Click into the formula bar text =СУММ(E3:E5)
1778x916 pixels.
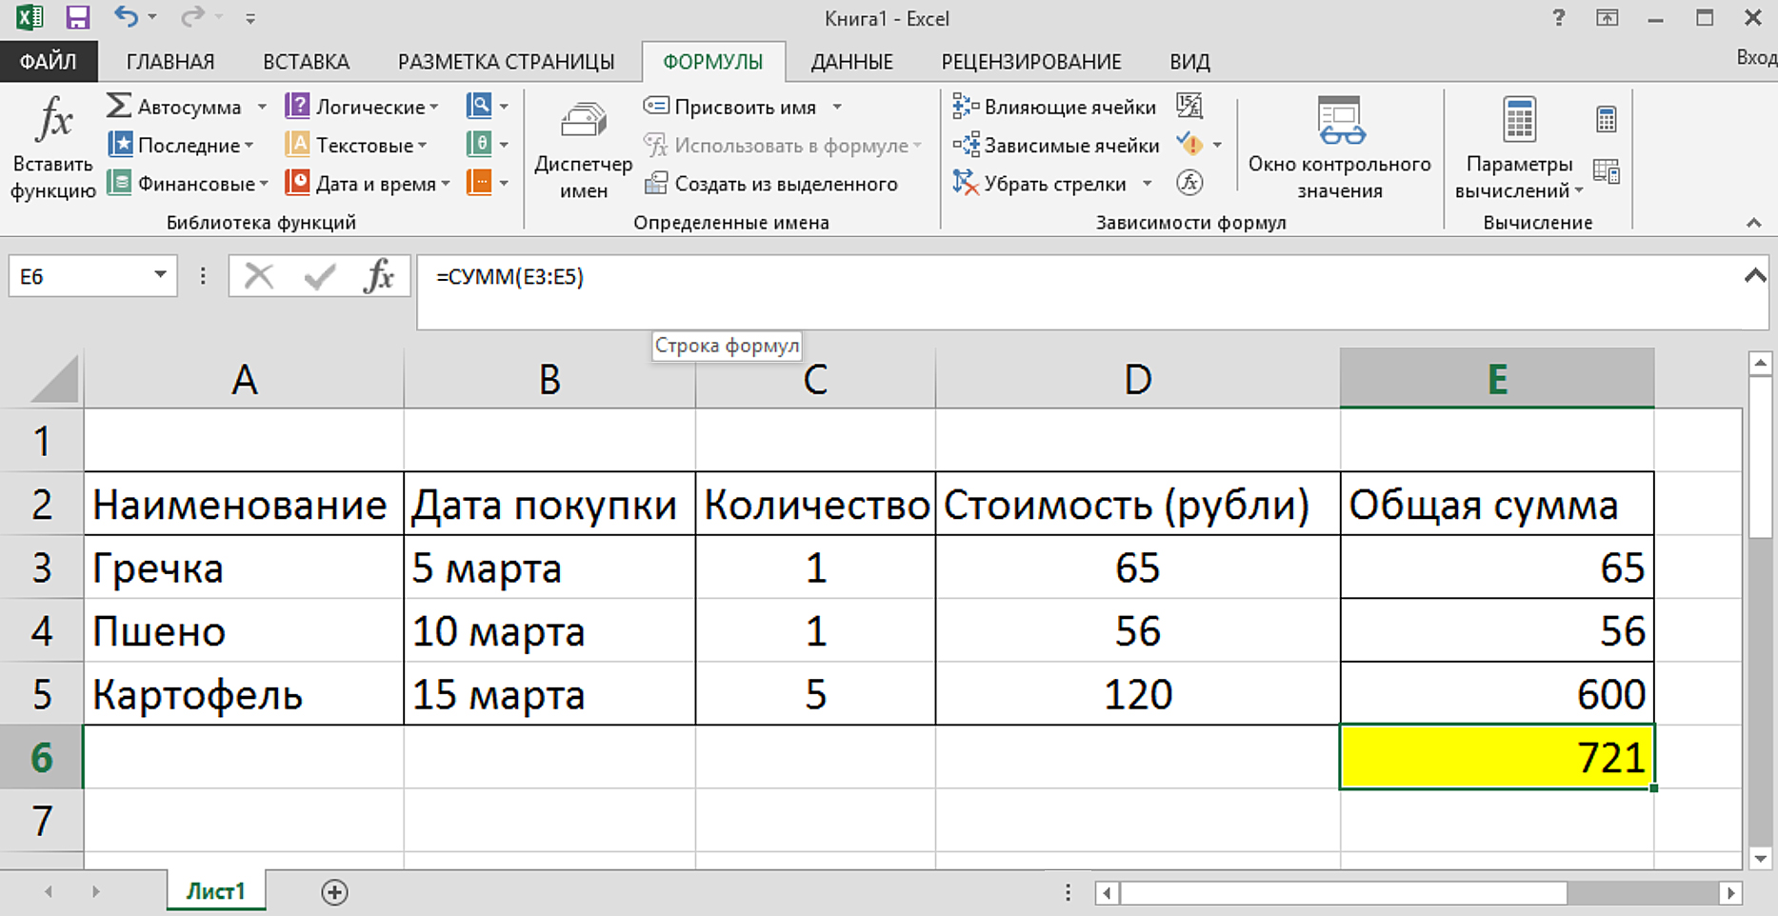(510, 277)
